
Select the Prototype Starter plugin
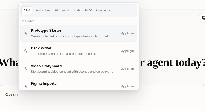pyautogui.click(x=79, y=33)
